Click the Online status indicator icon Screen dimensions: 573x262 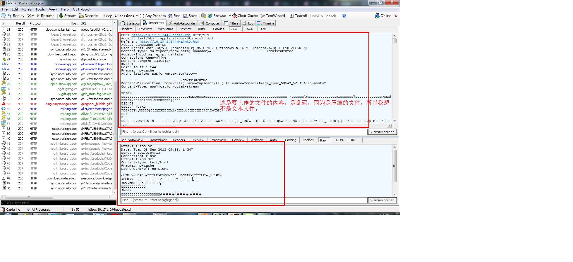377,16
